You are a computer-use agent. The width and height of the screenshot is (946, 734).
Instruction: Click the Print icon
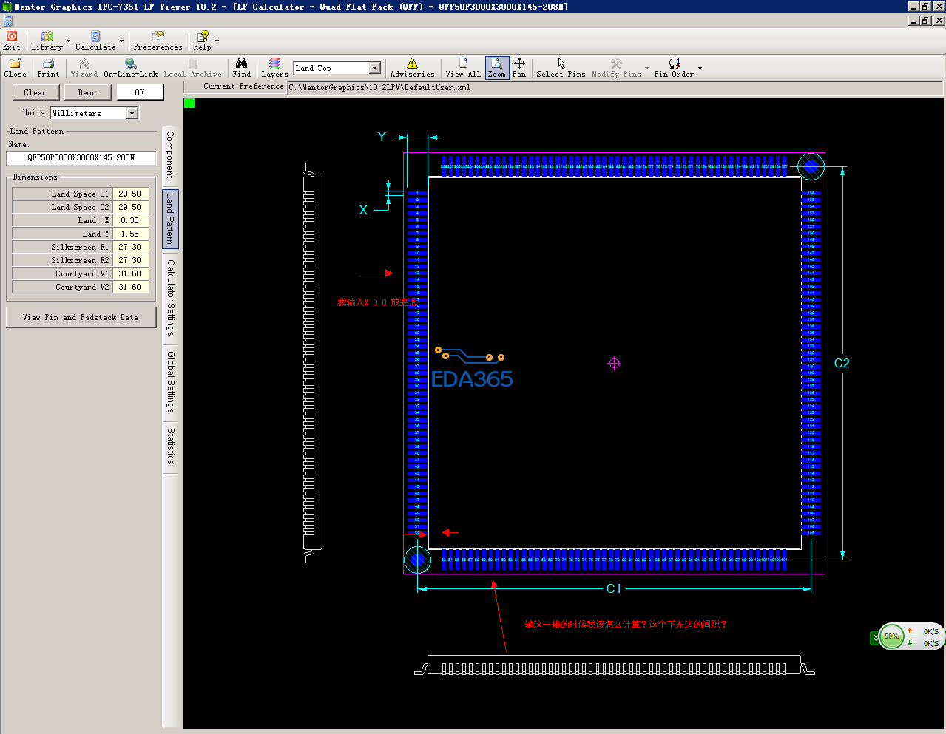coord(48,68)
